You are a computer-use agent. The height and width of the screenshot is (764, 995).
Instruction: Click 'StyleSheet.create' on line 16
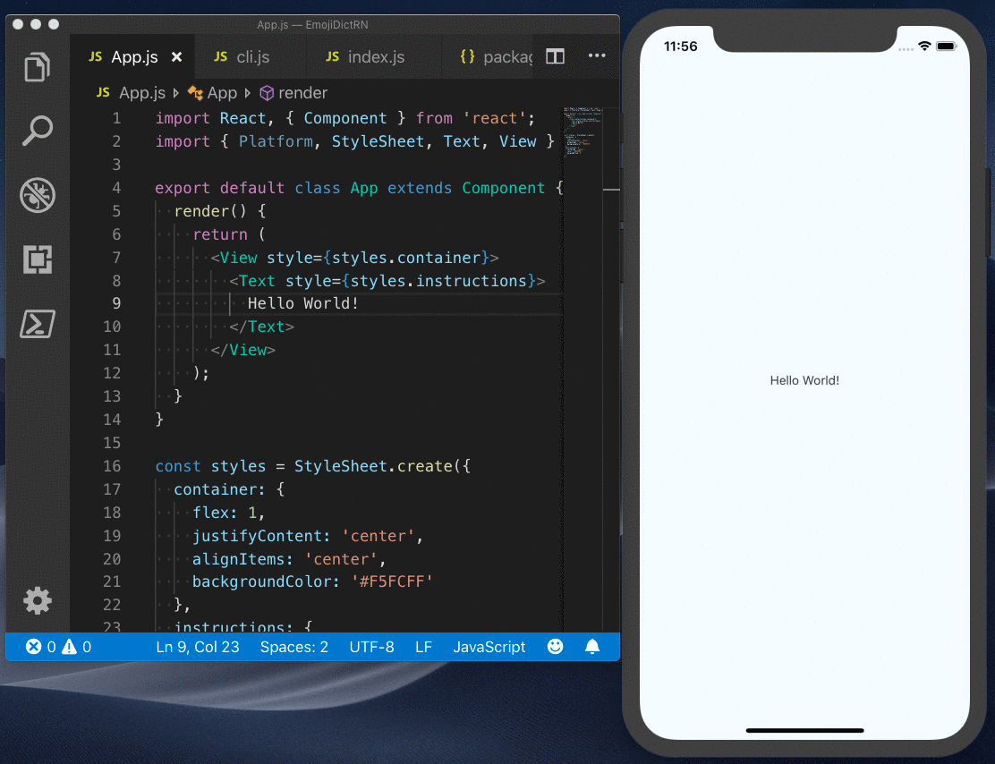tap(373, 466)
